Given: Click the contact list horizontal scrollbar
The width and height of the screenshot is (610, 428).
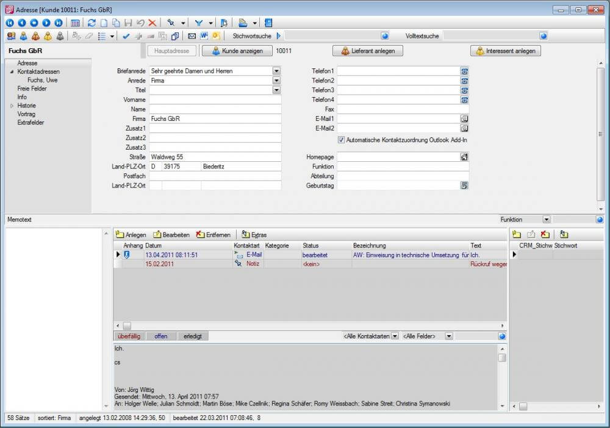Looking at the screenshot, I should pos(310,326).
